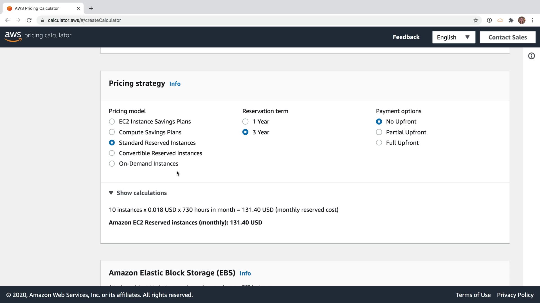Select Compute Savings Plans option
Image resolution: width=540 pixels, height=303 pixels.
(x=112, y=132)
